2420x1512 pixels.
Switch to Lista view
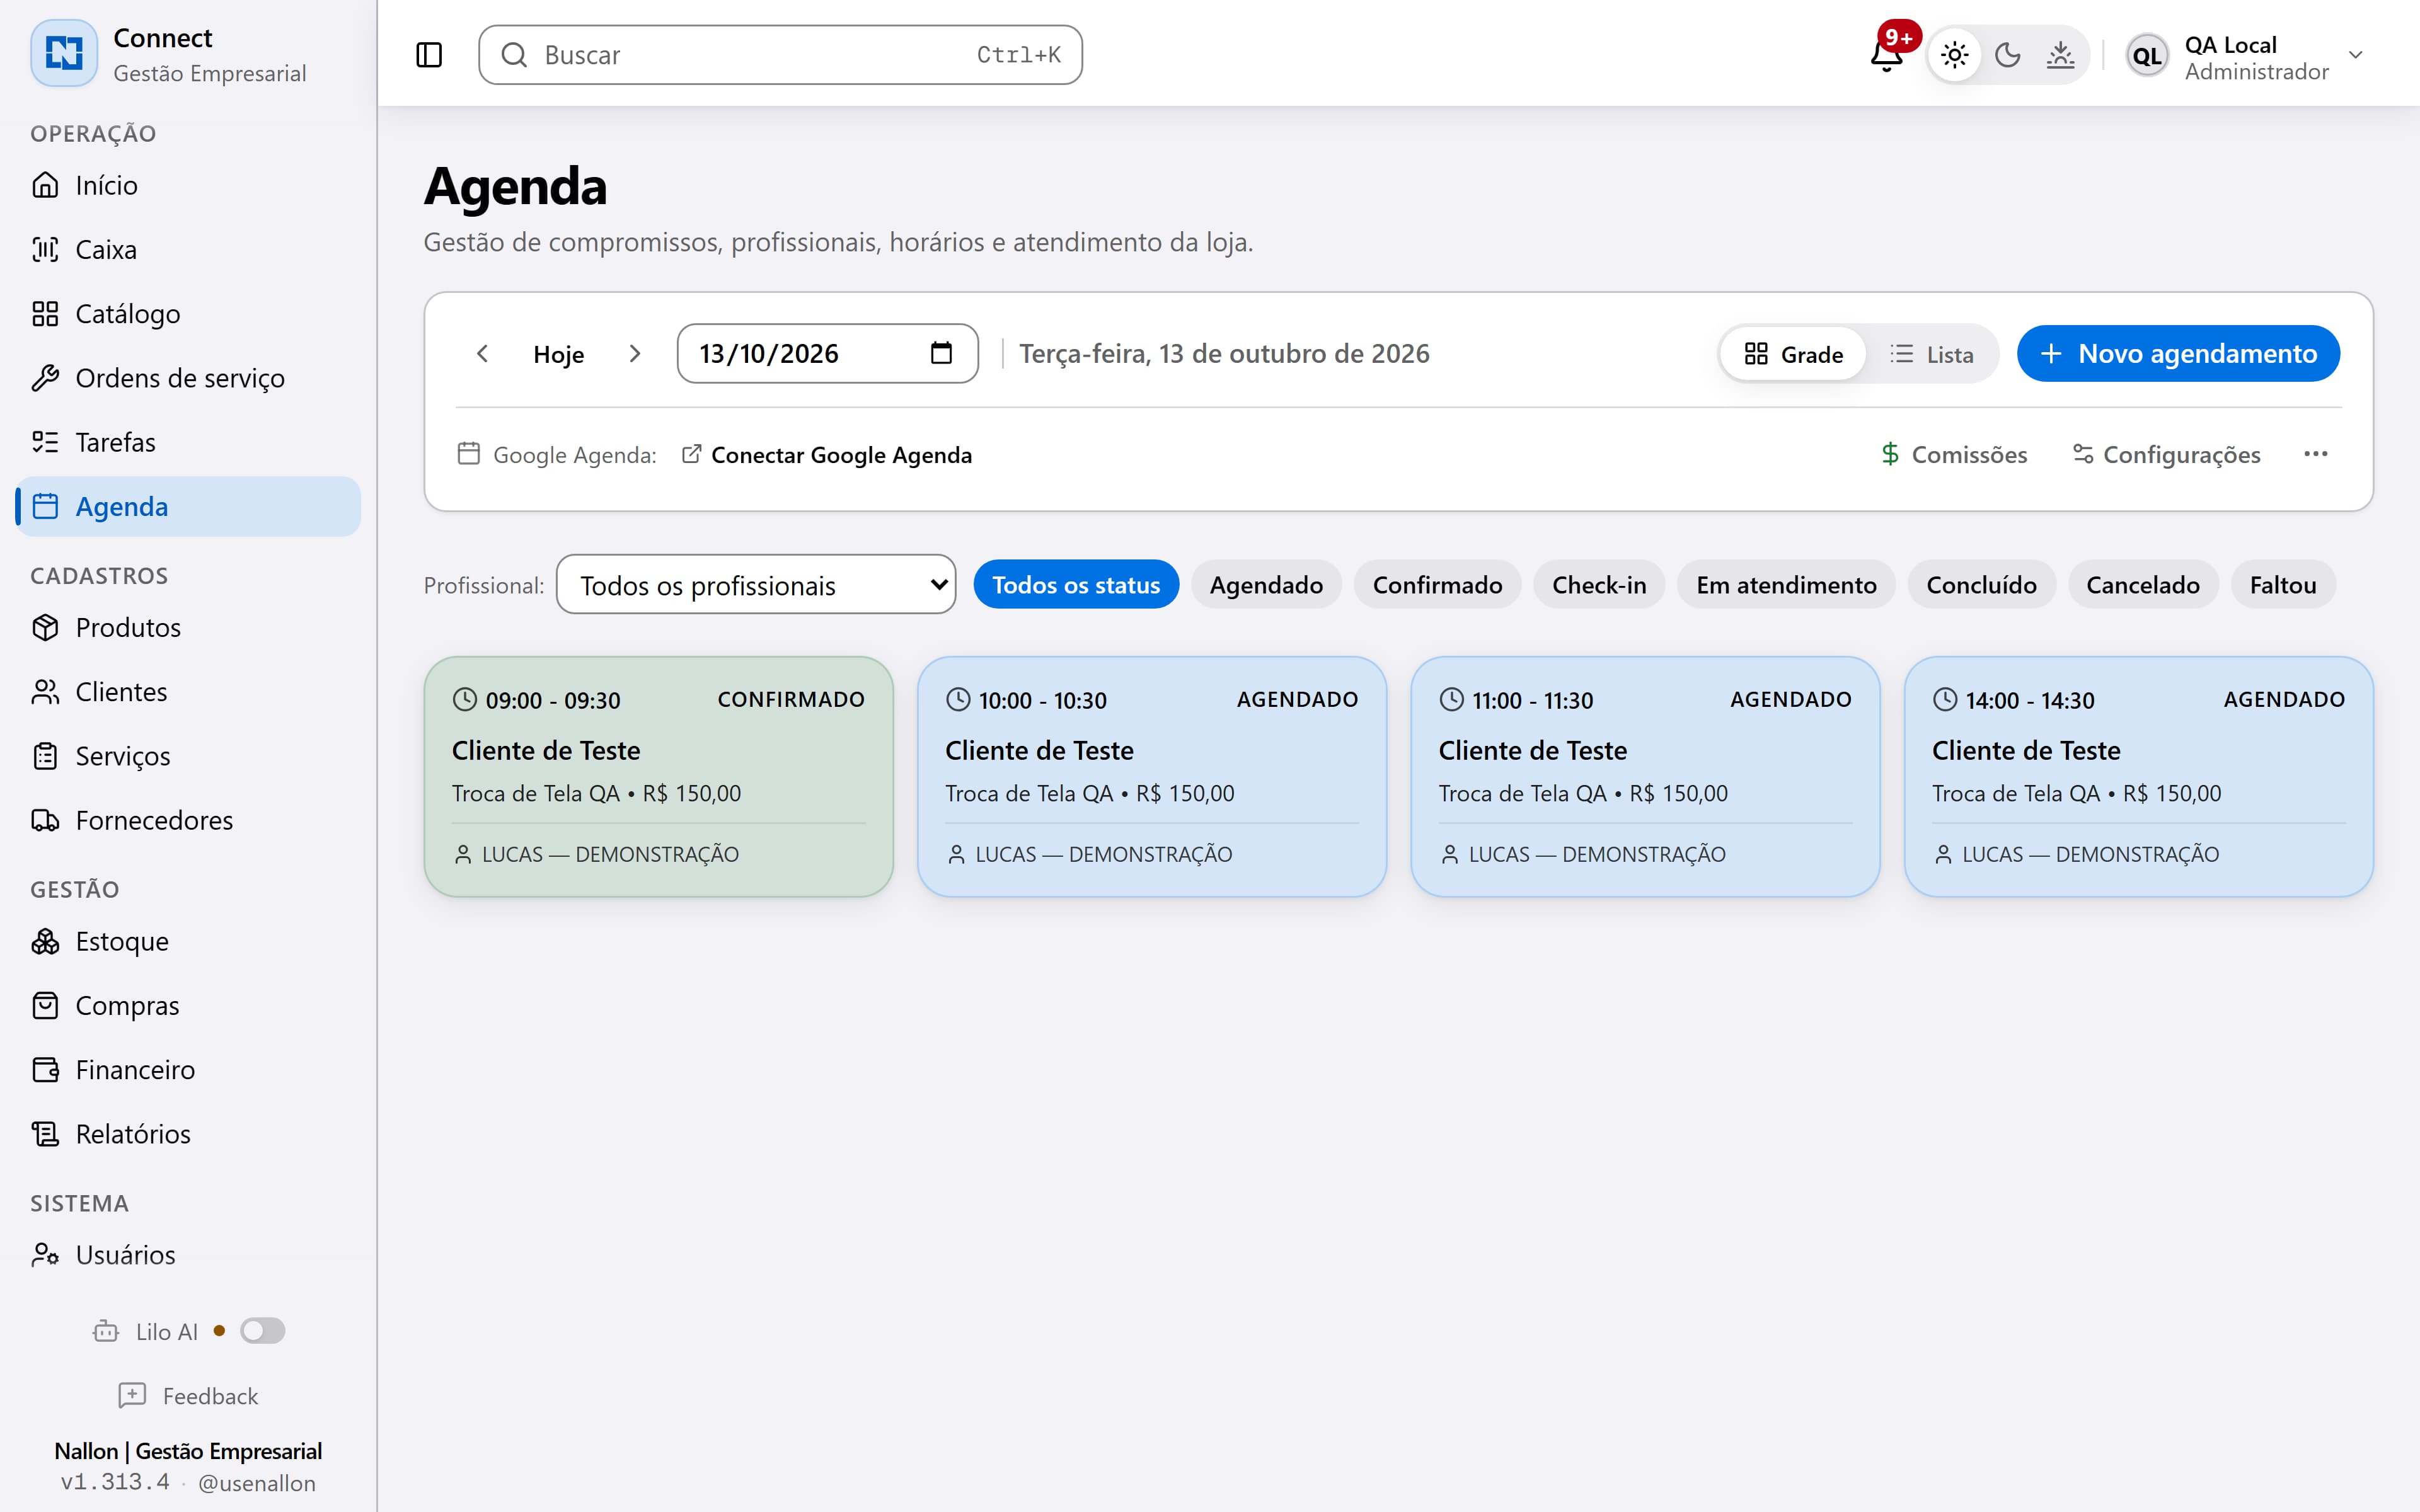click(x=1932, y=354)
